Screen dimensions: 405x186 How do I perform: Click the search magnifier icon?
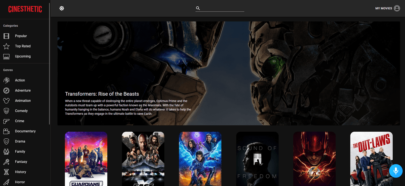tap(198, 8)
